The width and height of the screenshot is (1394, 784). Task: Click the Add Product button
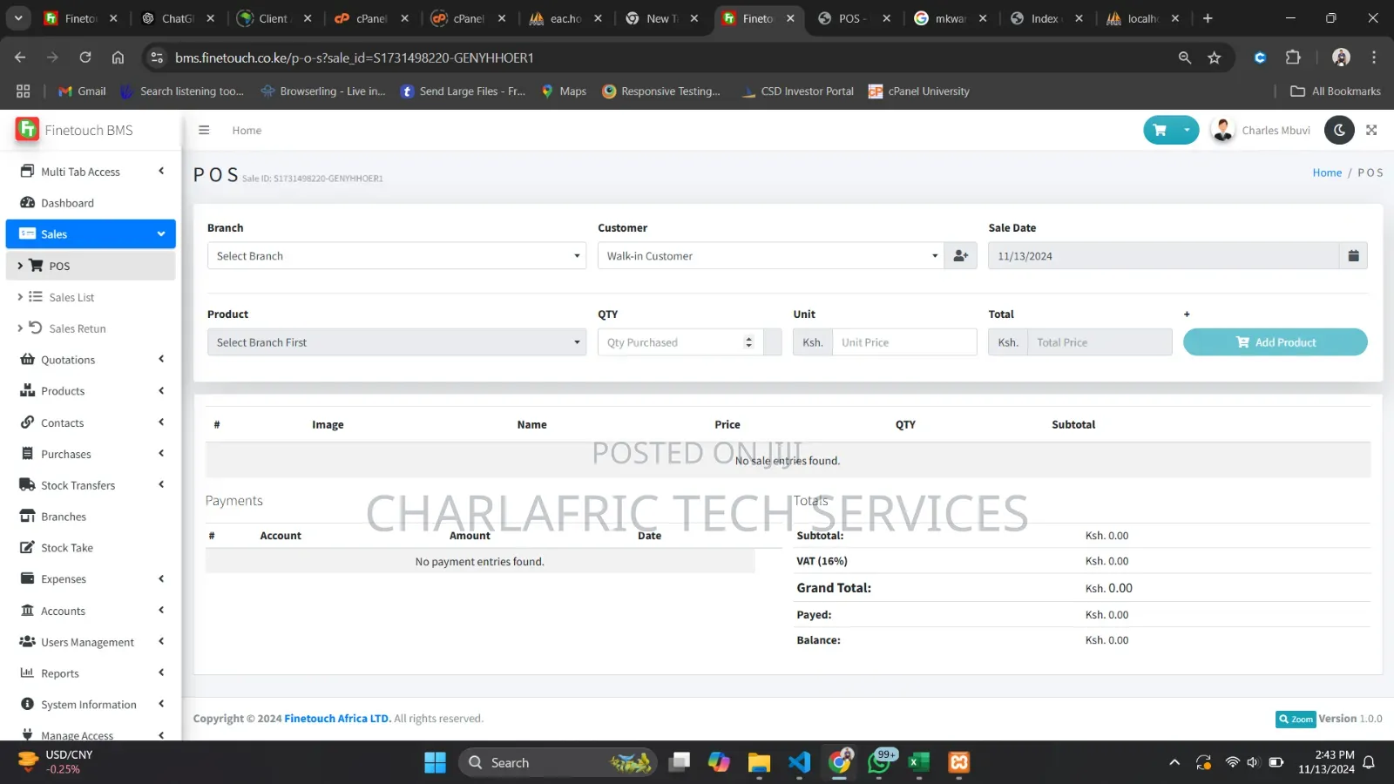(1275, 342)
